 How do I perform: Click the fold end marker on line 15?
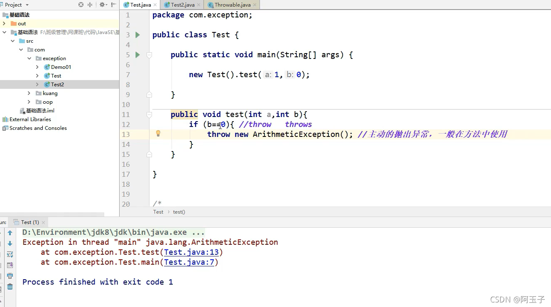(149, 154)
